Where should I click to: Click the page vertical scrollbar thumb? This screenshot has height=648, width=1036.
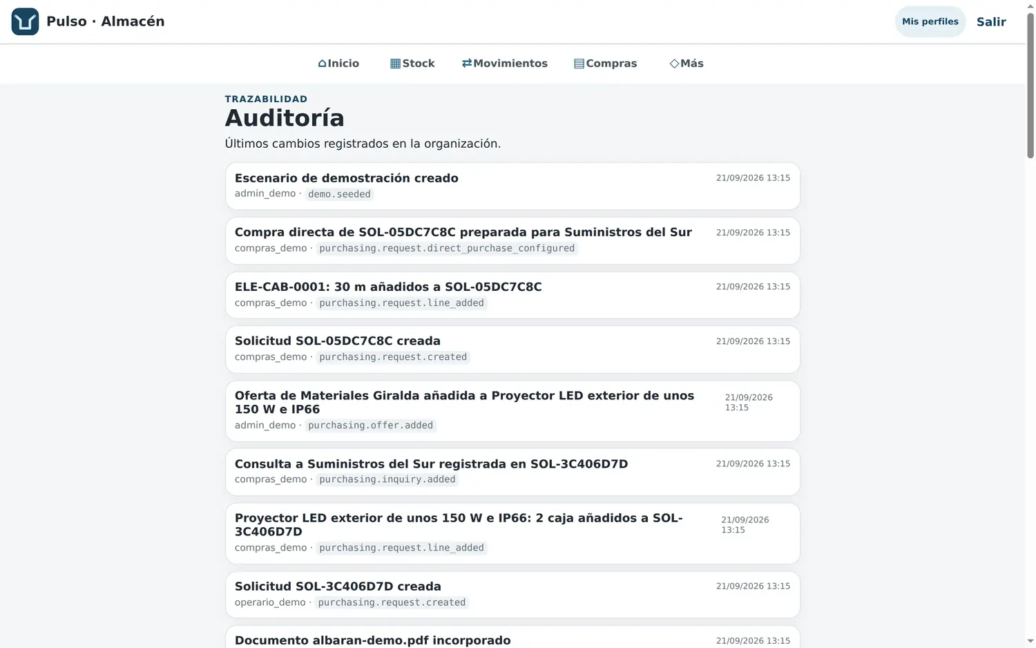click(1030, 86)
